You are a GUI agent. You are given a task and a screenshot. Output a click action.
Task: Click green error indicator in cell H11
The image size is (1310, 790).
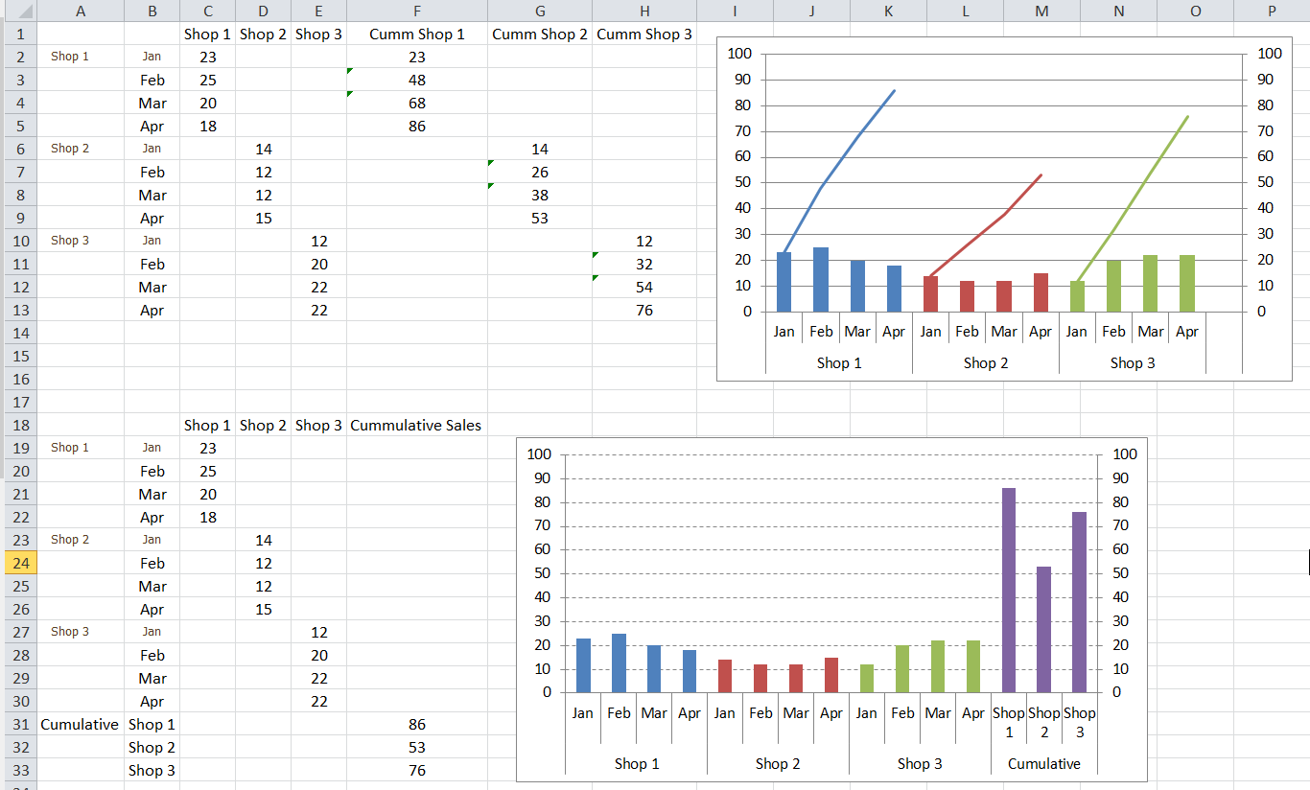(596, 255)
